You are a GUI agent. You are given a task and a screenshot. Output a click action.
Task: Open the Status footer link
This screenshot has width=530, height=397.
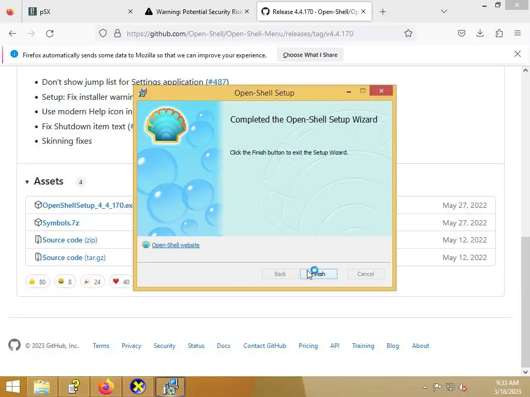coord(196,346)
